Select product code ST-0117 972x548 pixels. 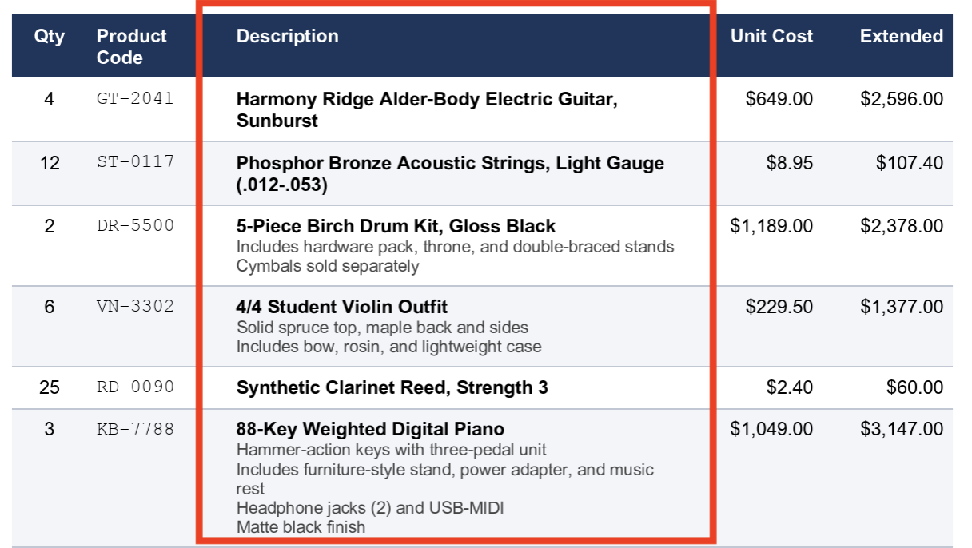pyautogui.click(x=135, y=162)
